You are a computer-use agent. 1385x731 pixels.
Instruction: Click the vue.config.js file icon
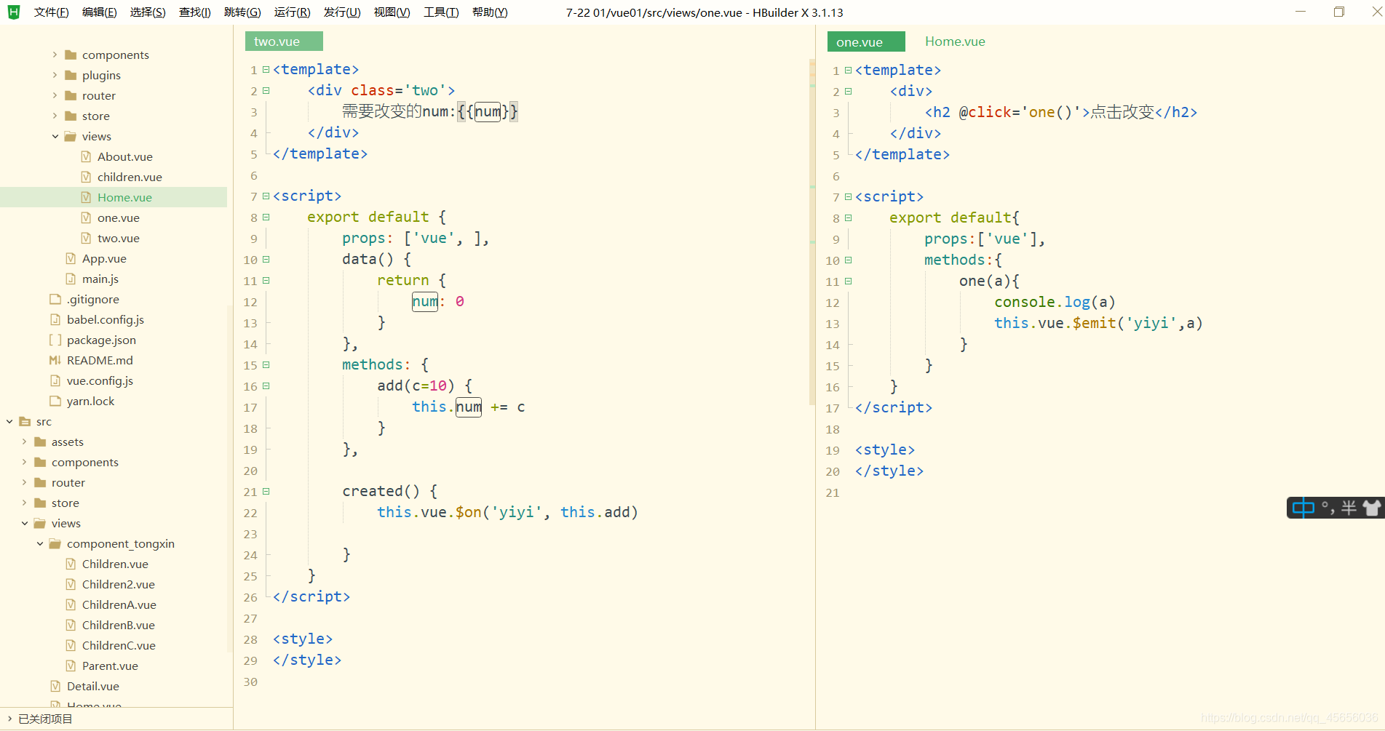pos(55,380)
